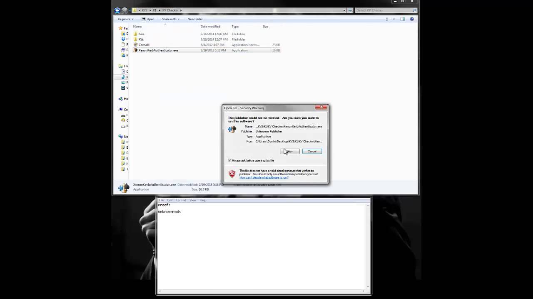
Task: Click the 'Unknown Publisher' text in dialog
Action: pos(269,131)
